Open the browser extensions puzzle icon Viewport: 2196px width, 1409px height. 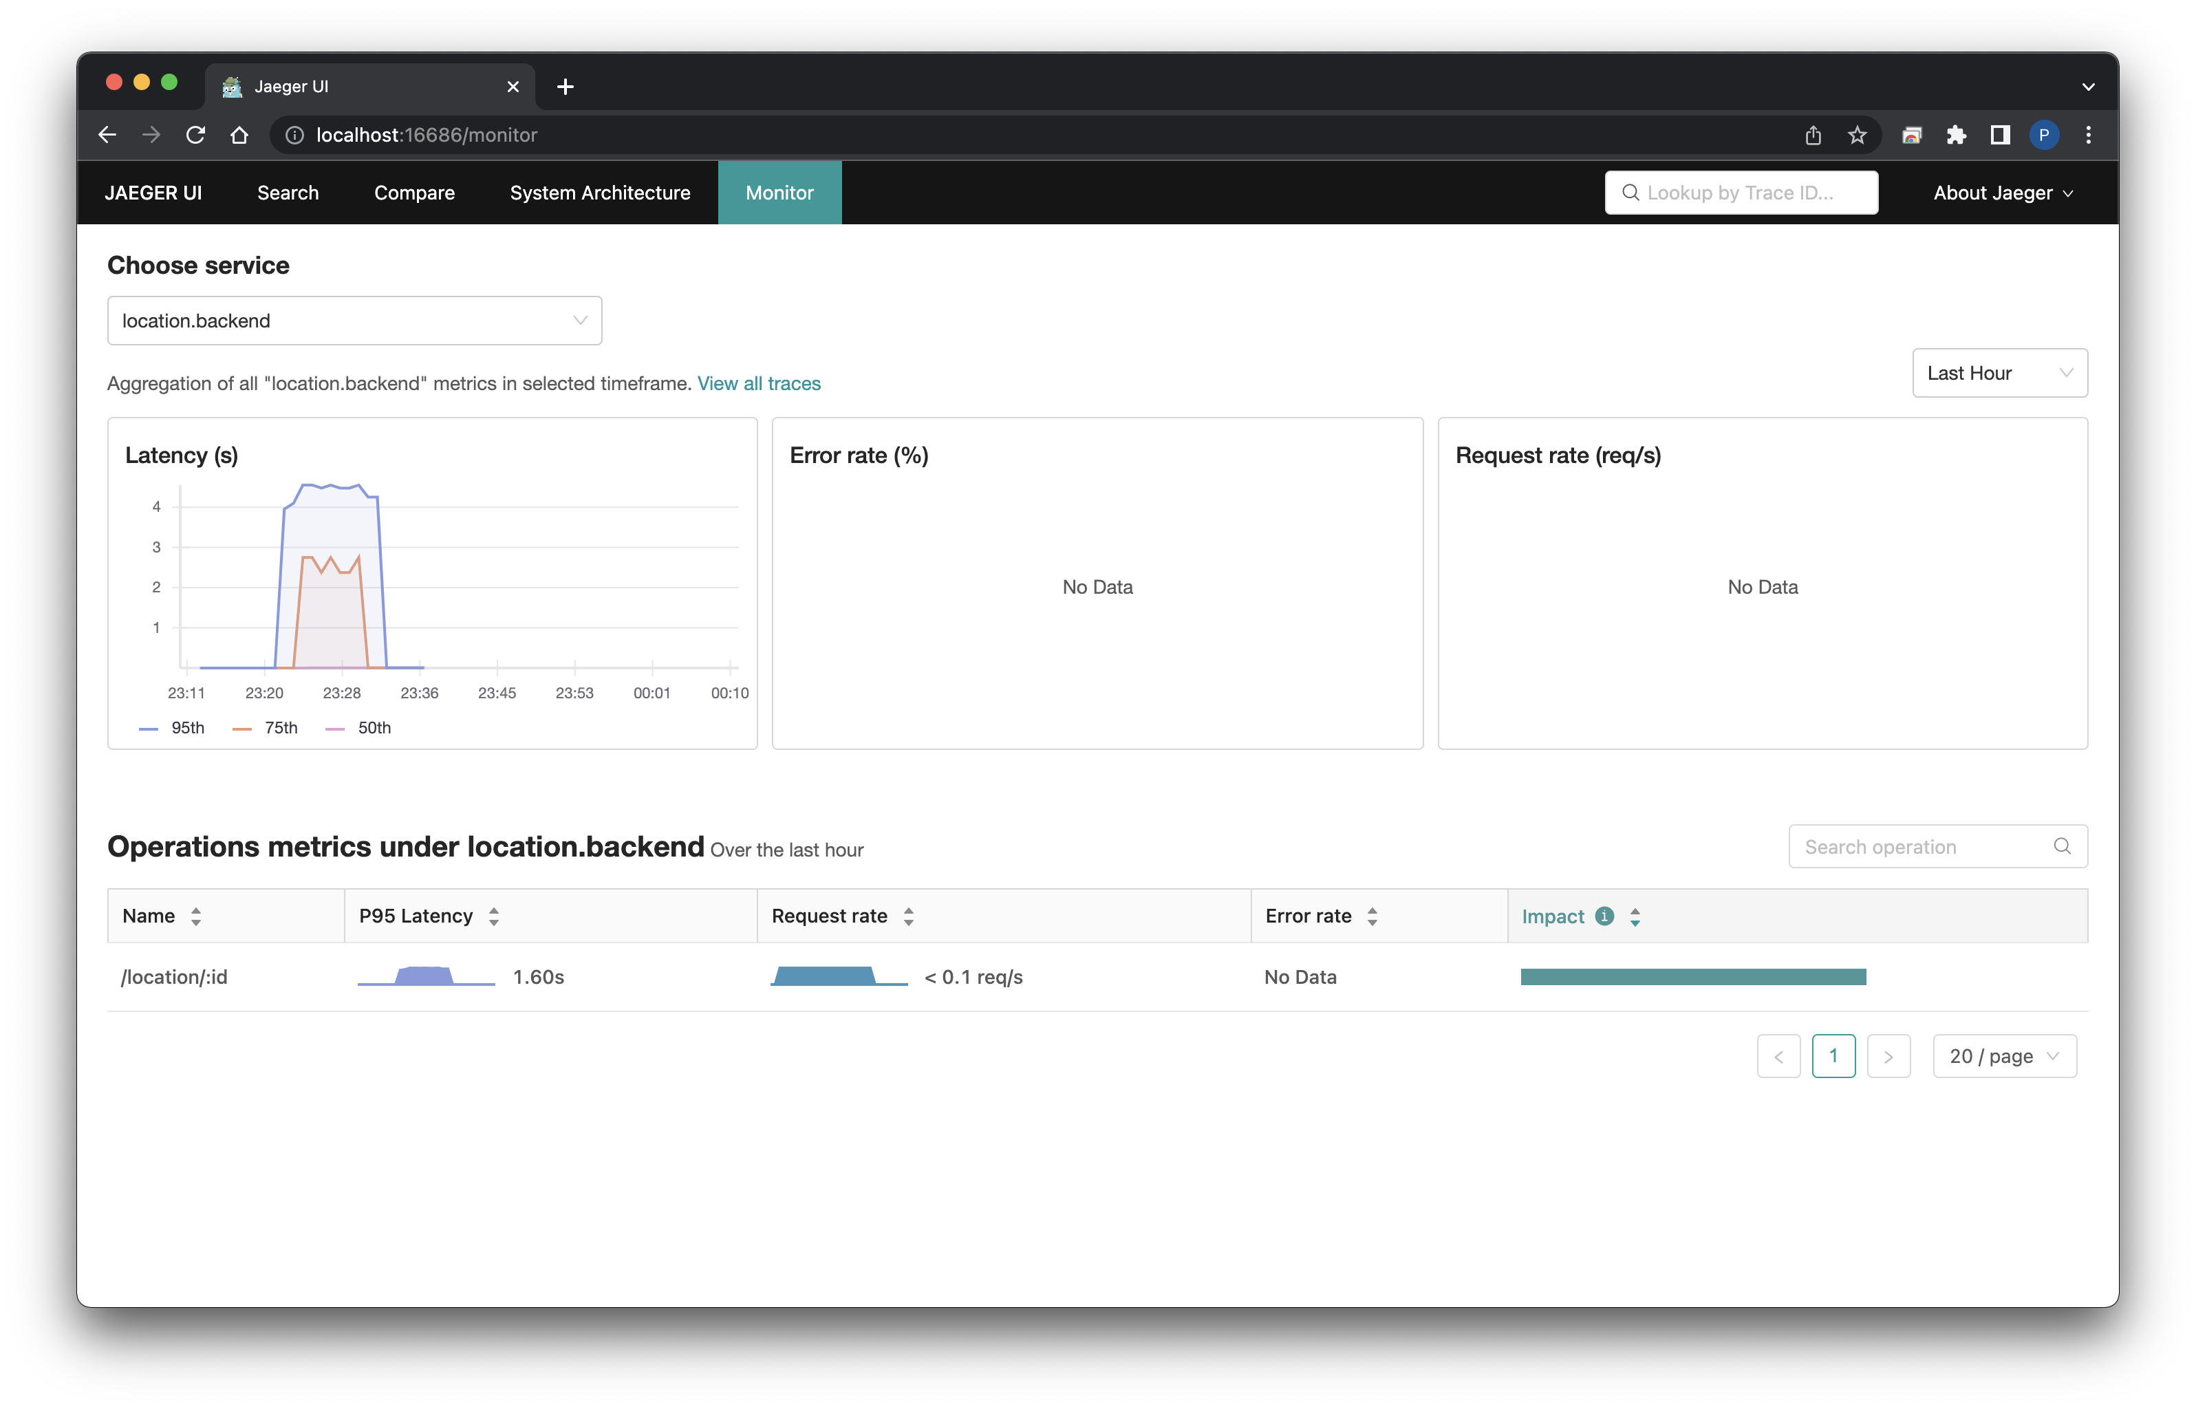[1955, 134]
